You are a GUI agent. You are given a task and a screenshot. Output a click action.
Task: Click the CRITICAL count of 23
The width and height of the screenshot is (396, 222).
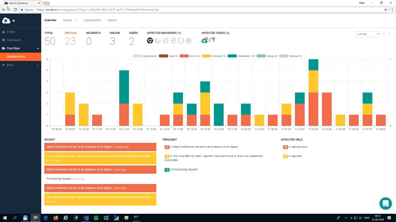[x=70, y=41]
